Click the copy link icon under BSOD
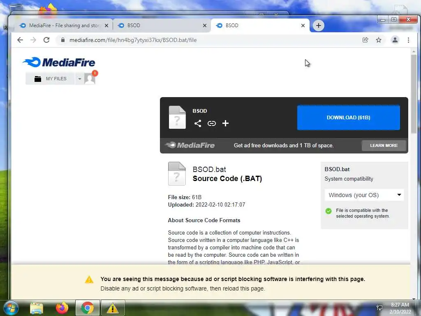 [212, 123]
